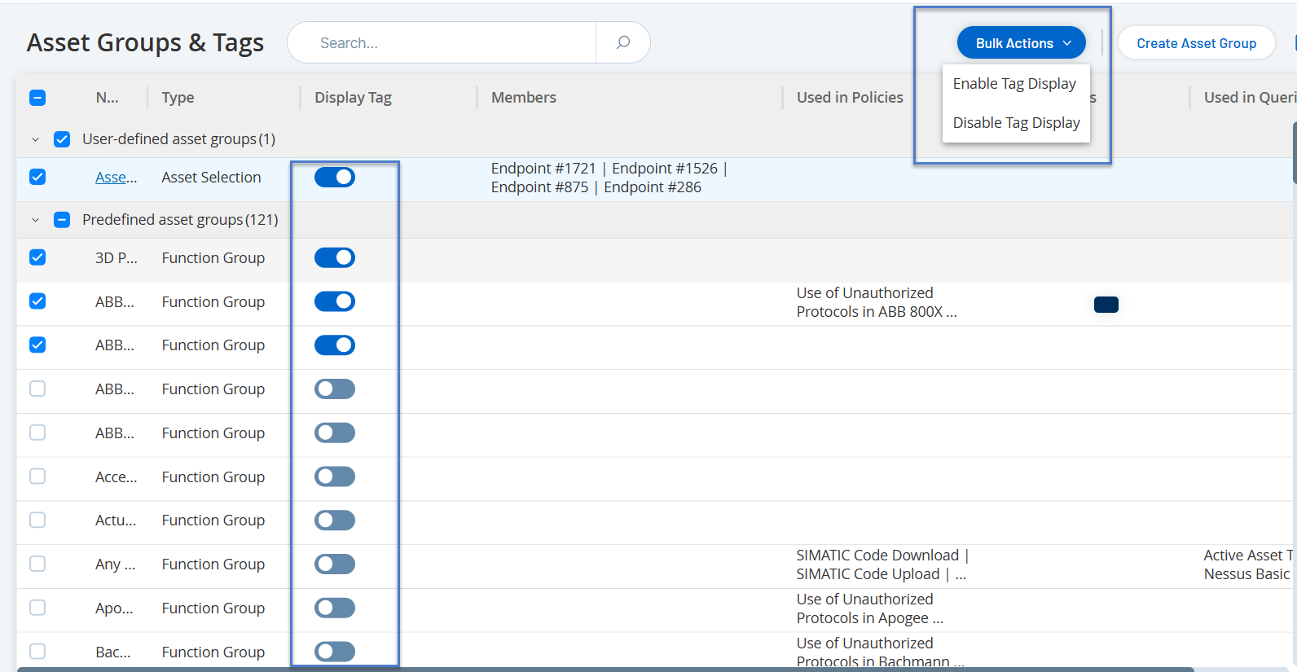Toggle Display Tag for Asset Selection row

(335, 177)
